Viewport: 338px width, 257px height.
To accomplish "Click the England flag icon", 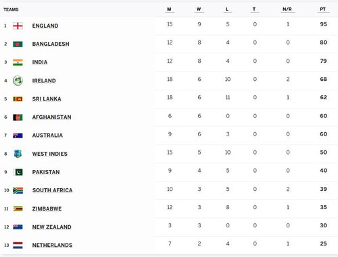I will (18, 26).
